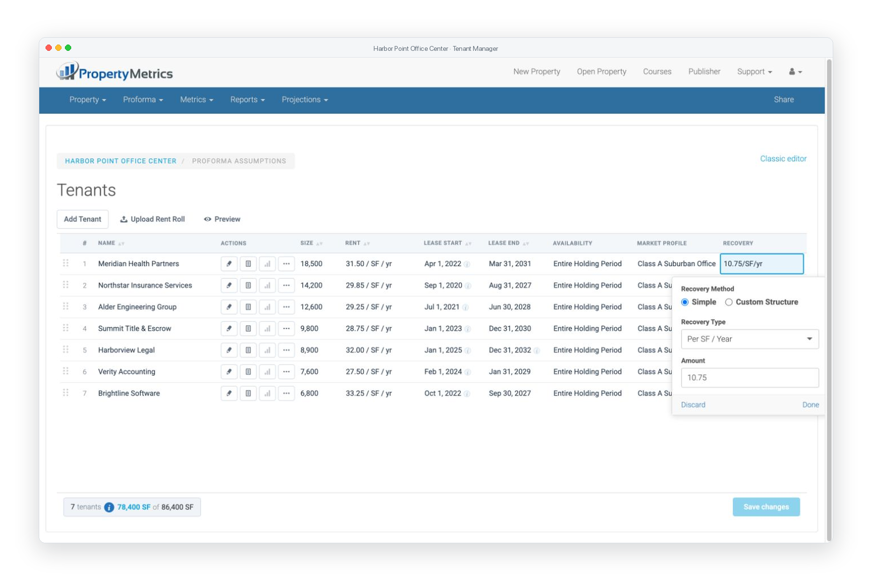Open the chart icon for Meridian Health Partners
The image size is (872, 581).
coord(267,264)
